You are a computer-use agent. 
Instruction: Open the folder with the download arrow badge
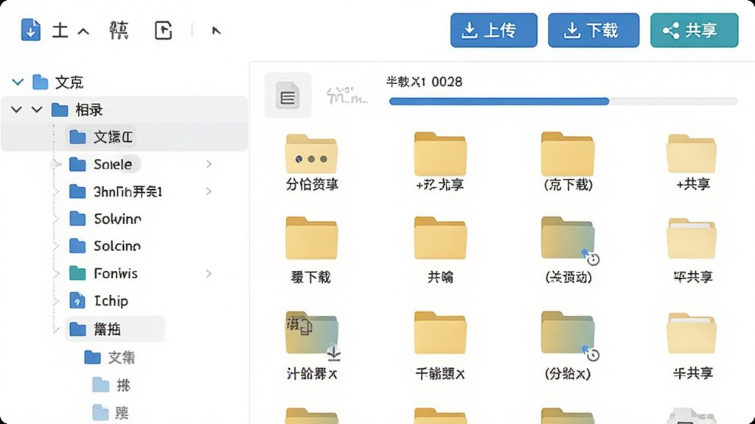pyautogui.click(x=312, y=335)
